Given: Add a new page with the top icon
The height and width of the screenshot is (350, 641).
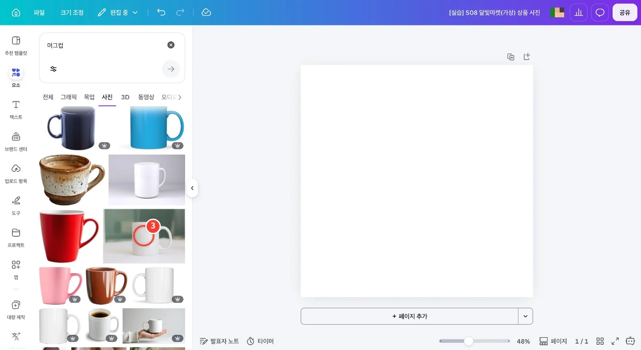Looking at the screenshot, I should pos(527,57).
